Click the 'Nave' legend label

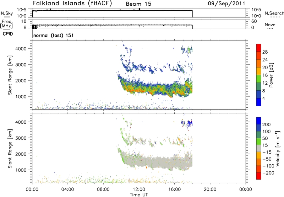270,25
